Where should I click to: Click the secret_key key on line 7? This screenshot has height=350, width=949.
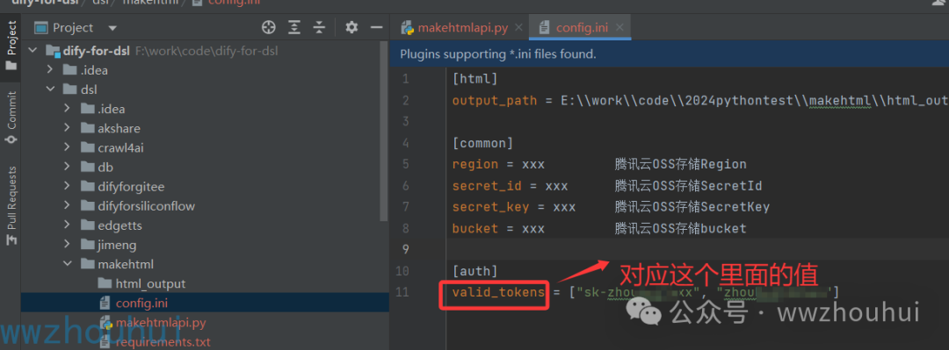[490, 207]
